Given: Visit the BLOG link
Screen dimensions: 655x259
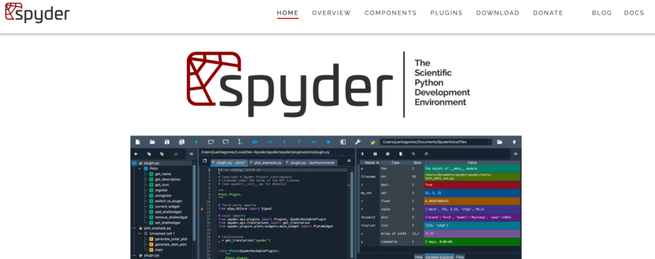Looking at the screenshot, I should pyautogui.click(x=601, y=13).
